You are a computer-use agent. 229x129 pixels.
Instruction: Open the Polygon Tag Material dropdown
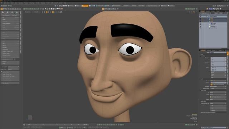click(x=14, y=69)
